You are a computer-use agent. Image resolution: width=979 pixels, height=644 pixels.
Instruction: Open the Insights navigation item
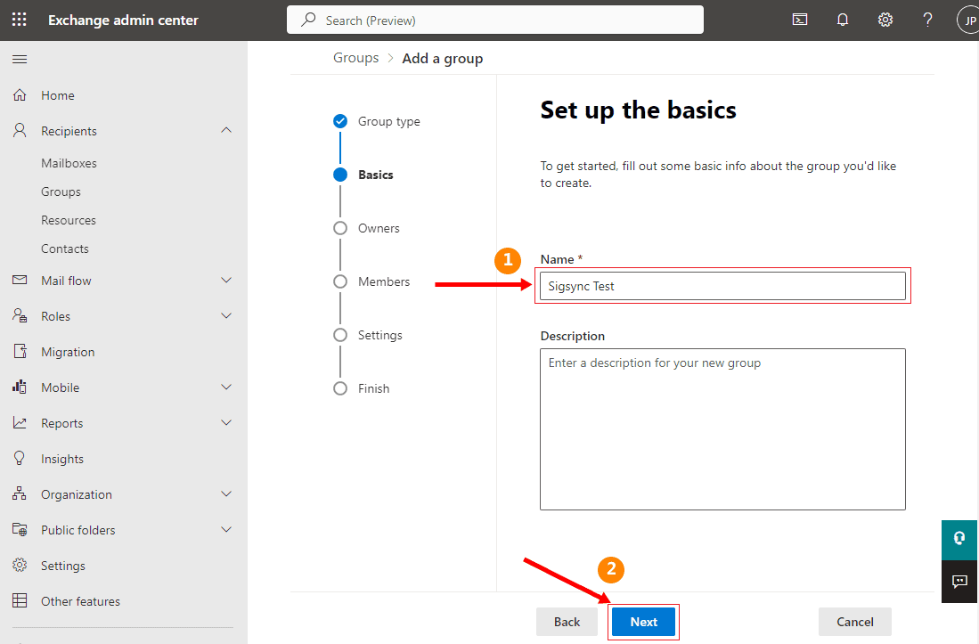coord(62,459)
